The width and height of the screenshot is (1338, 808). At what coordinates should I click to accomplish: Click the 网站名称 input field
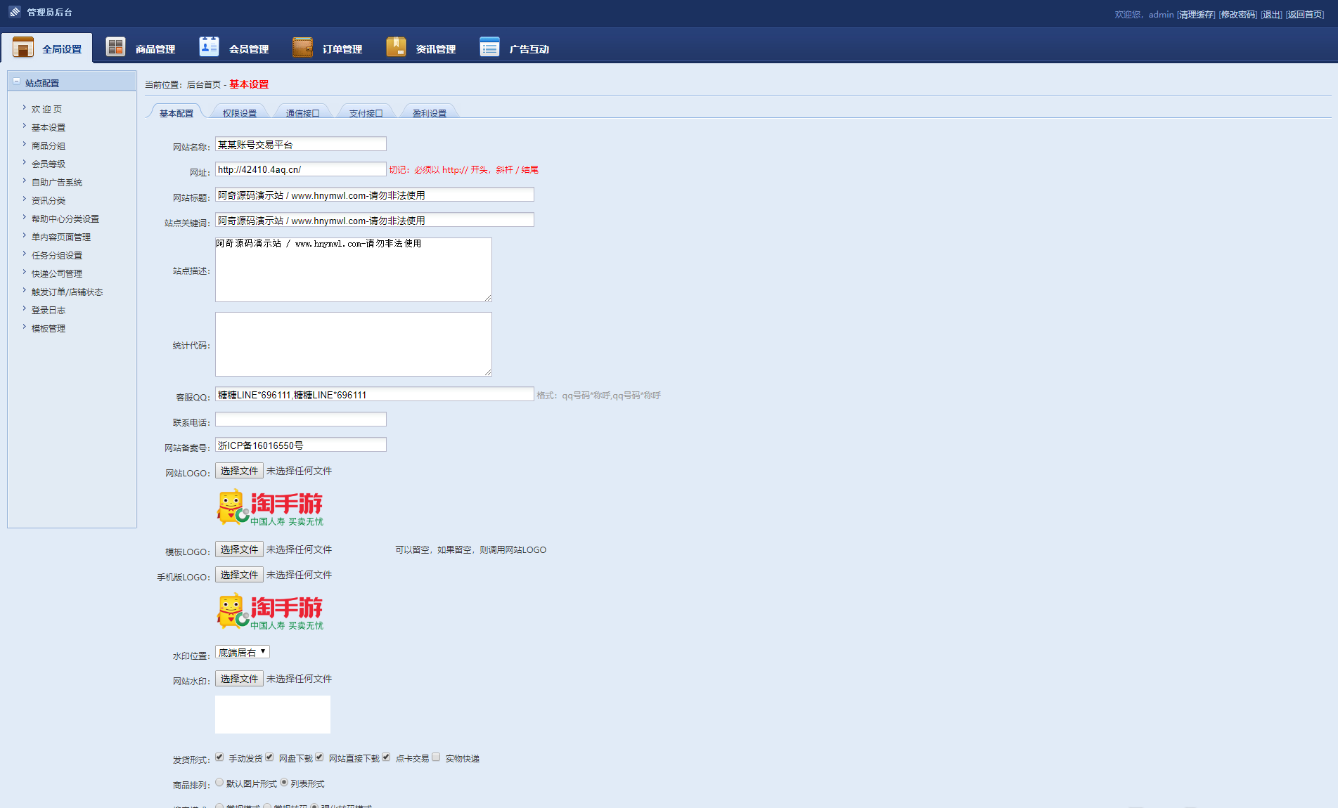(x=300, y=144)
